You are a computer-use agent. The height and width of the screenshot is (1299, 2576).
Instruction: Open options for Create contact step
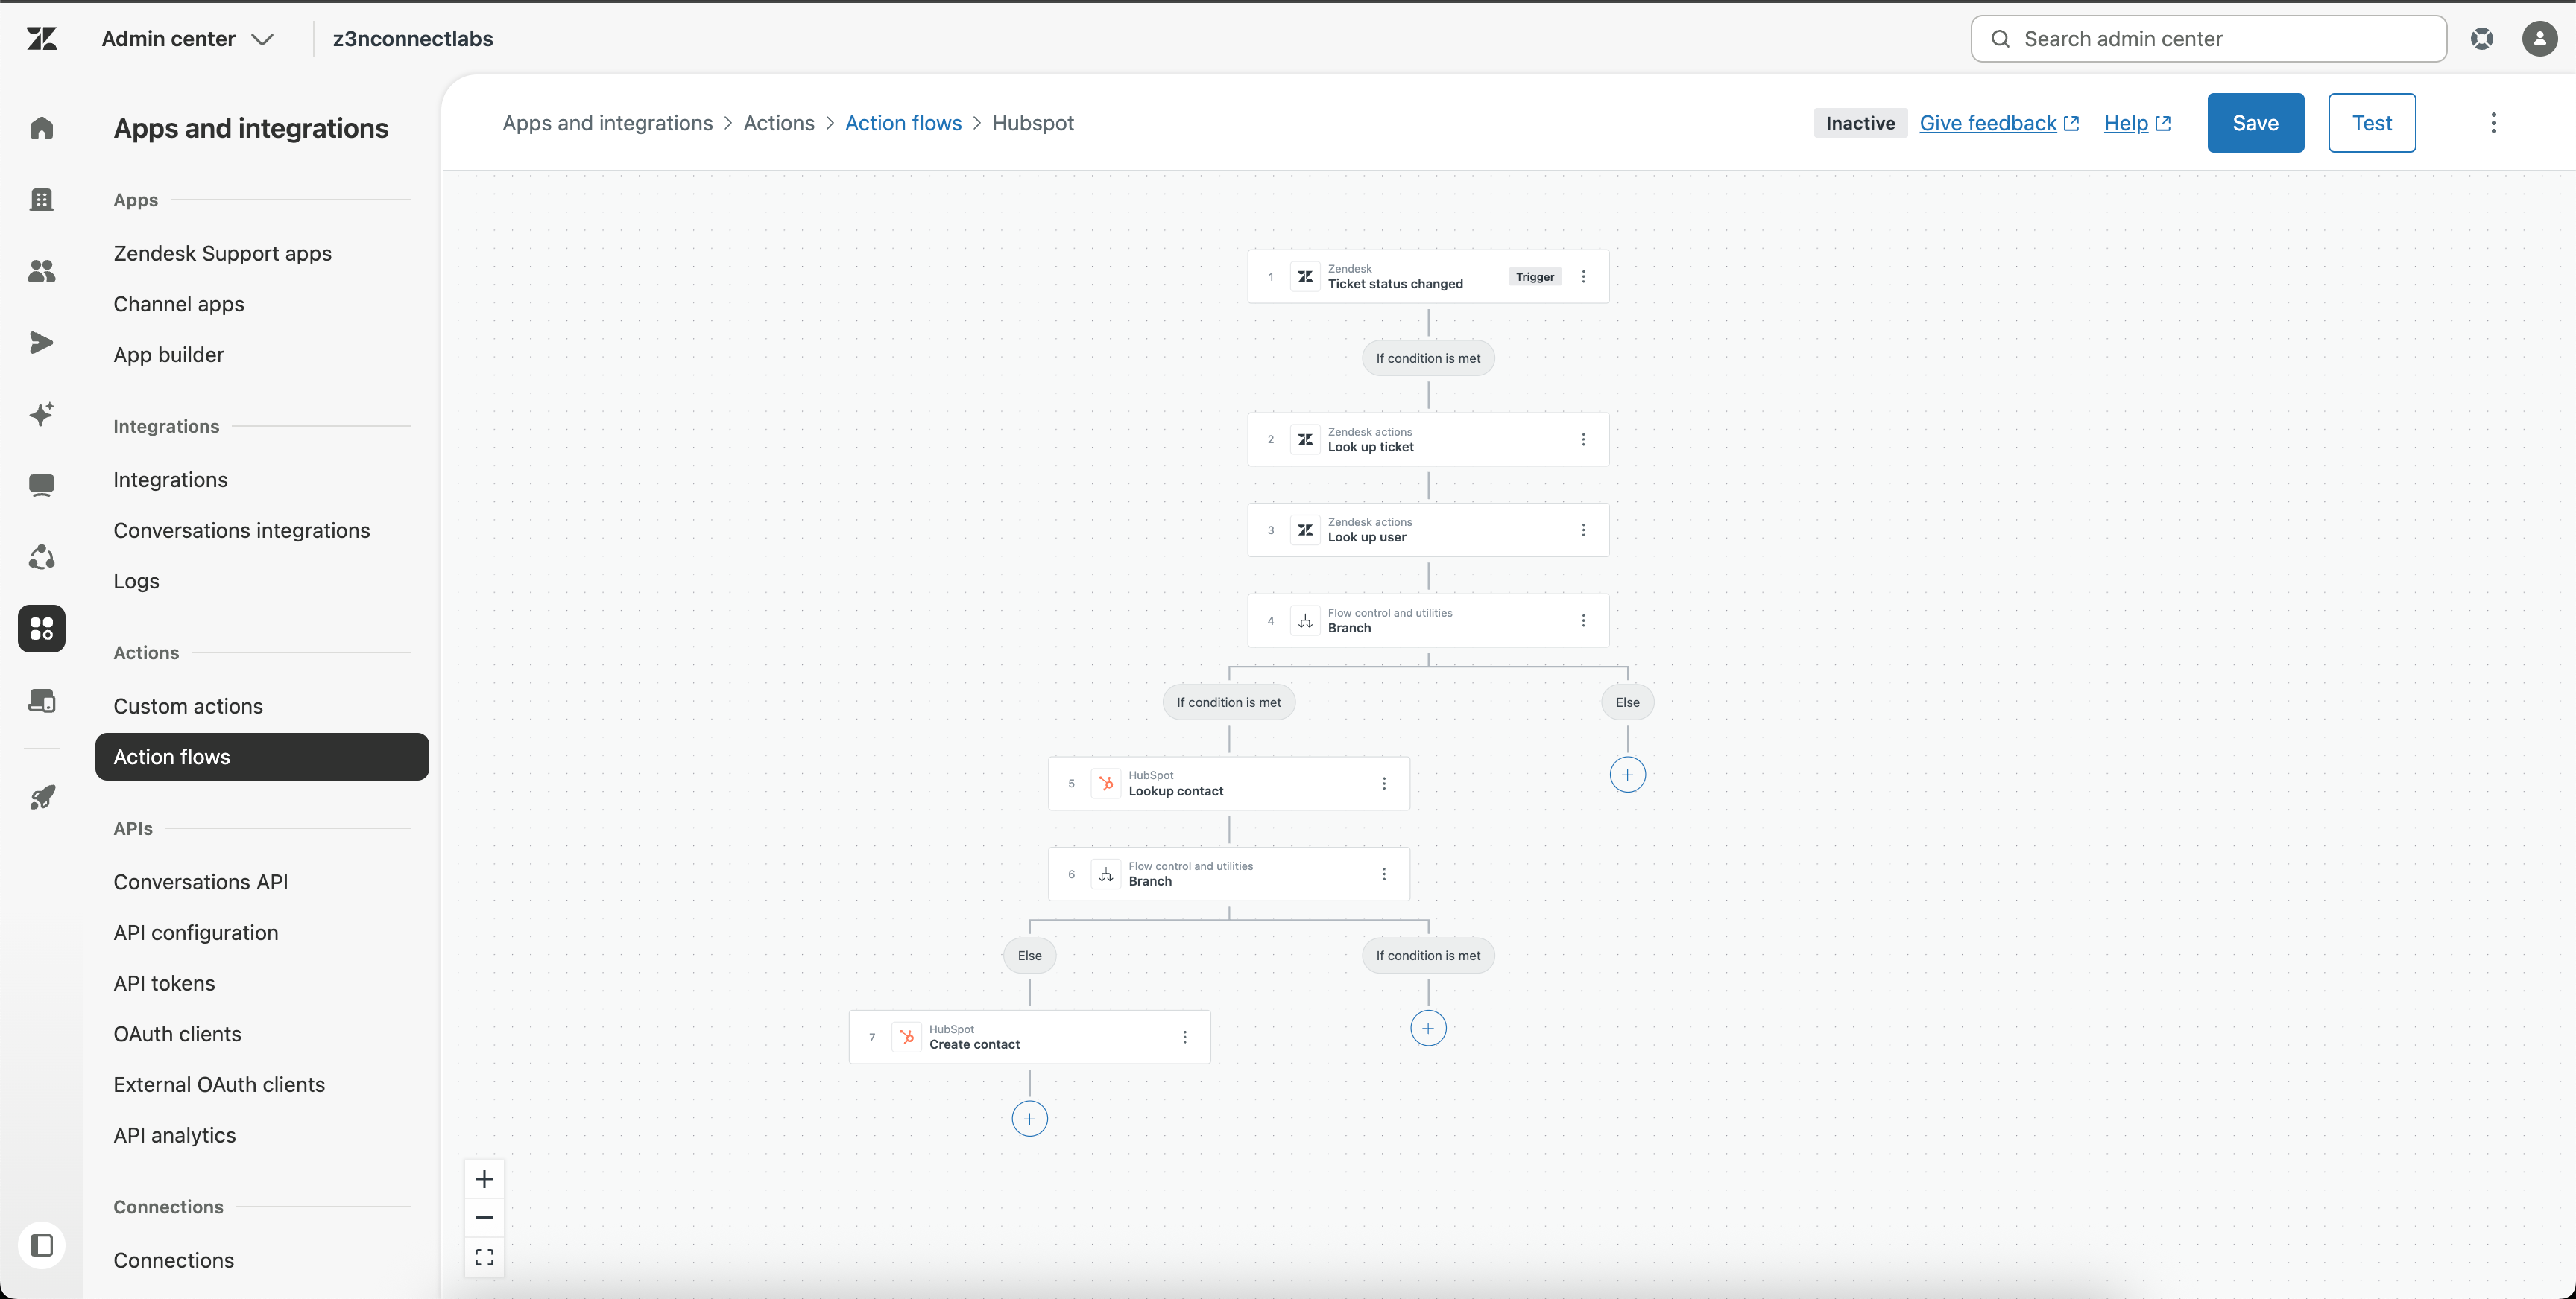(1184, 1036)
